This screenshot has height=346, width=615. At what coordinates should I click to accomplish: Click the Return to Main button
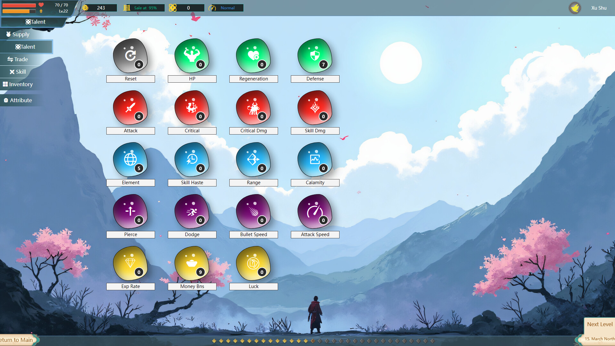[16, 340]
